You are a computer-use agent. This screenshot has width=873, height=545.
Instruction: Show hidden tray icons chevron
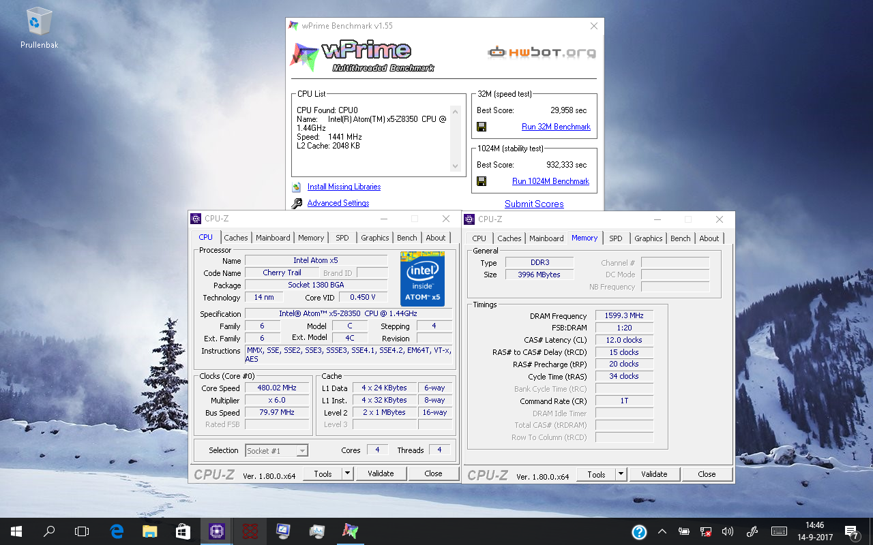[662, 531]
